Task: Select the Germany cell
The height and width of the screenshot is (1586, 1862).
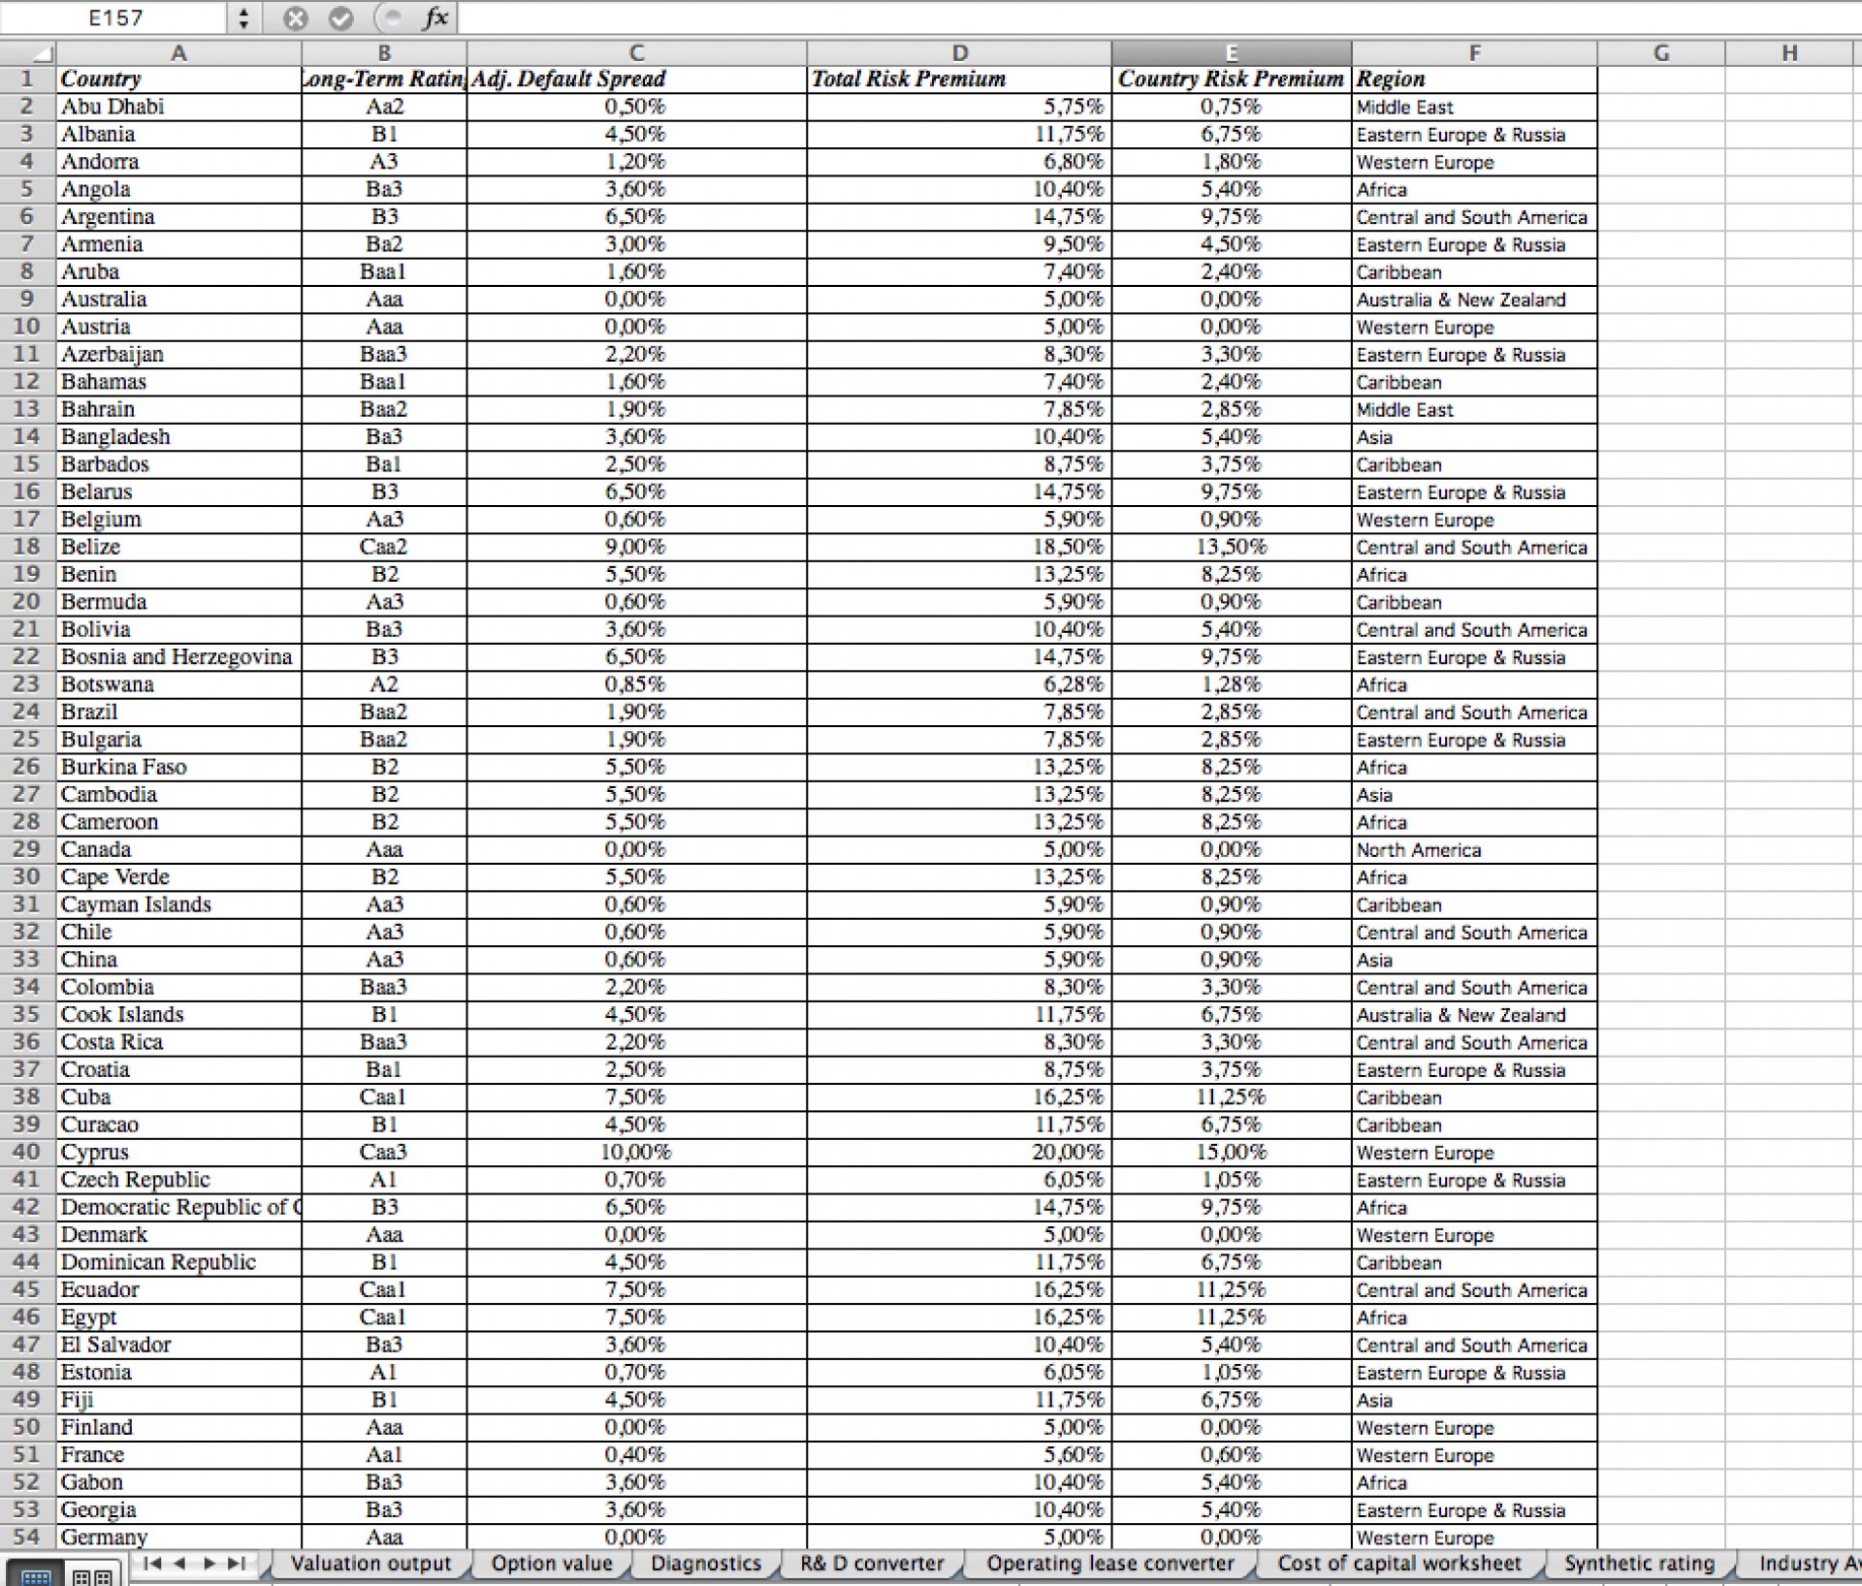Action: 178,1538
